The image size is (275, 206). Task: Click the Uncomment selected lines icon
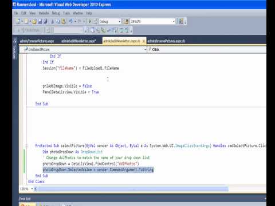pos(127,30)
